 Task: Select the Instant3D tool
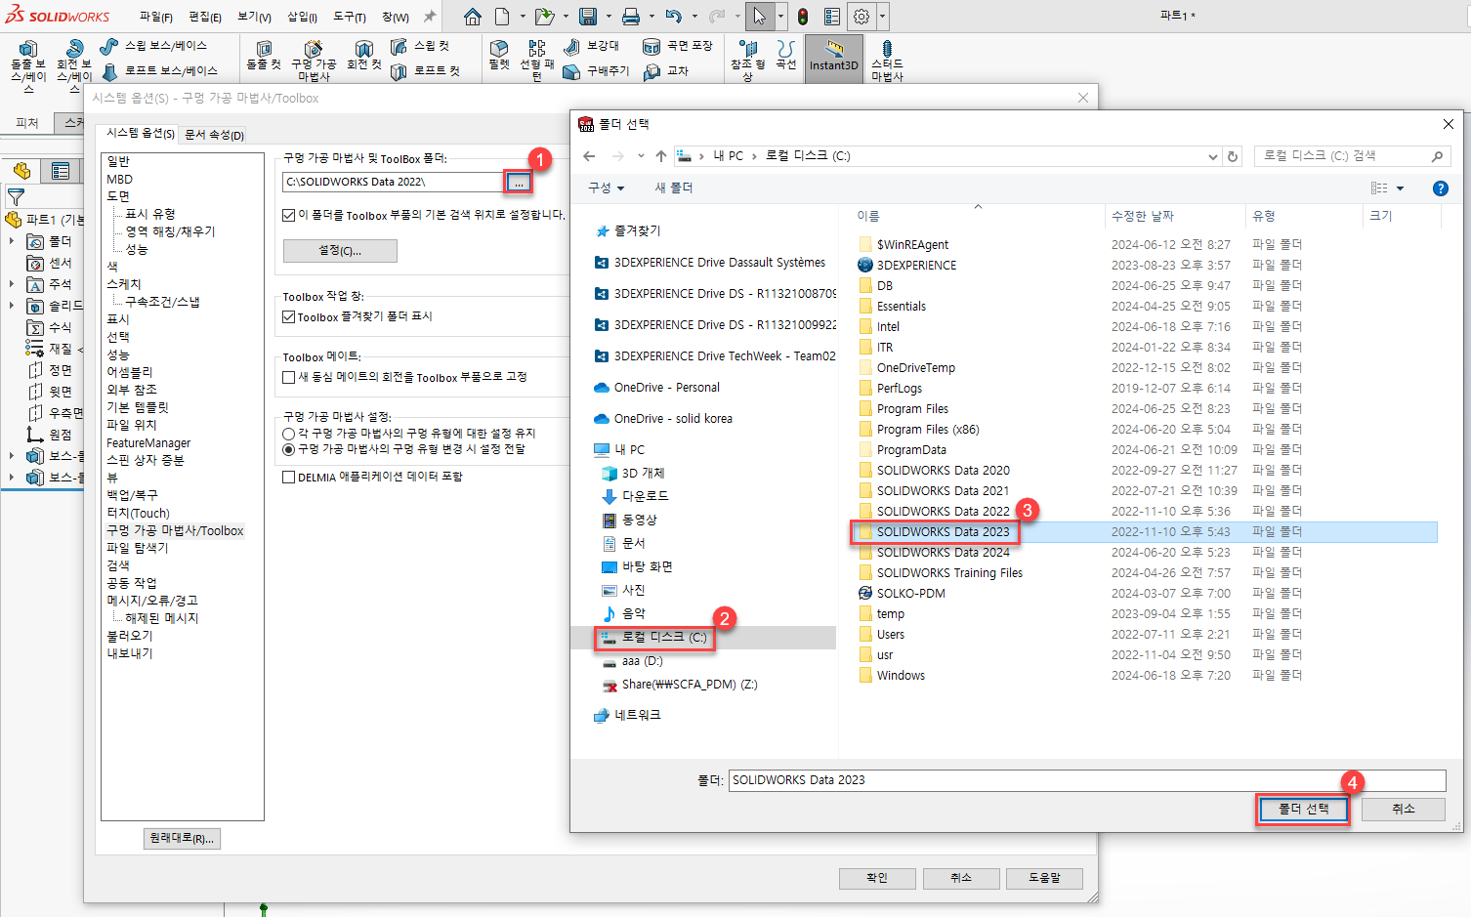pos(834,57)
